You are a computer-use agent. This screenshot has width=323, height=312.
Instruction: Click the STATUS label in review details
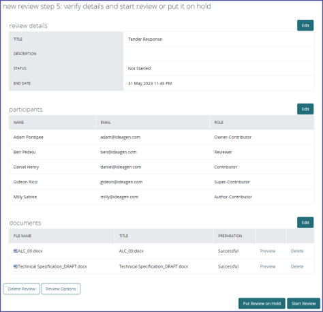tap(20, 68)
